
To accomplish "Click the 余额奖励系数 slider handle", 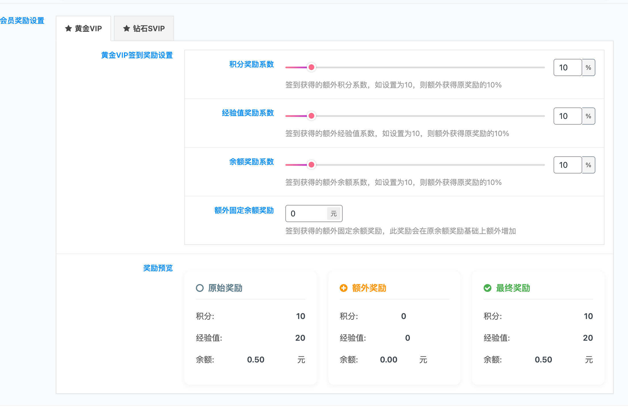I will pos(311,165).
